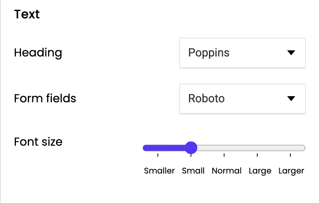The width and height of the screenshot is (319, 203).
Task: Click the arrow icon beside Poppins
Action: (291, 53)
